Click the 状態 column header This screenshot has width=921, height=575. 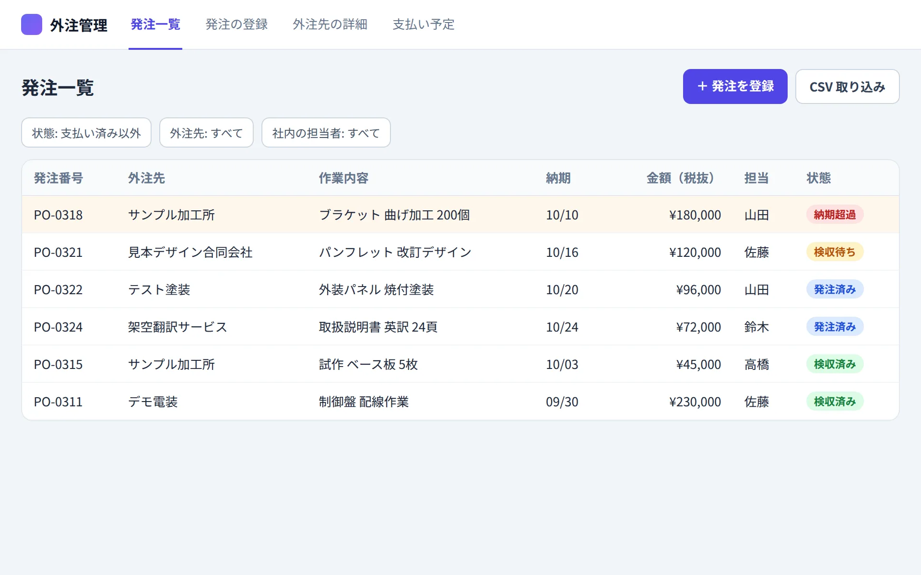click(x=819, y=178)
